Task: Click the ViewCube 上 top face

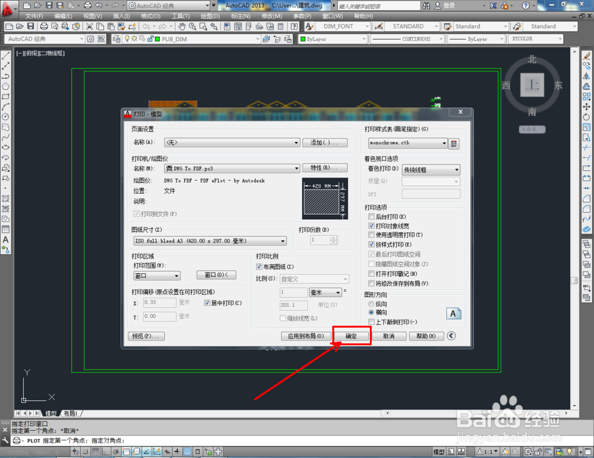Action: [532, 85]
